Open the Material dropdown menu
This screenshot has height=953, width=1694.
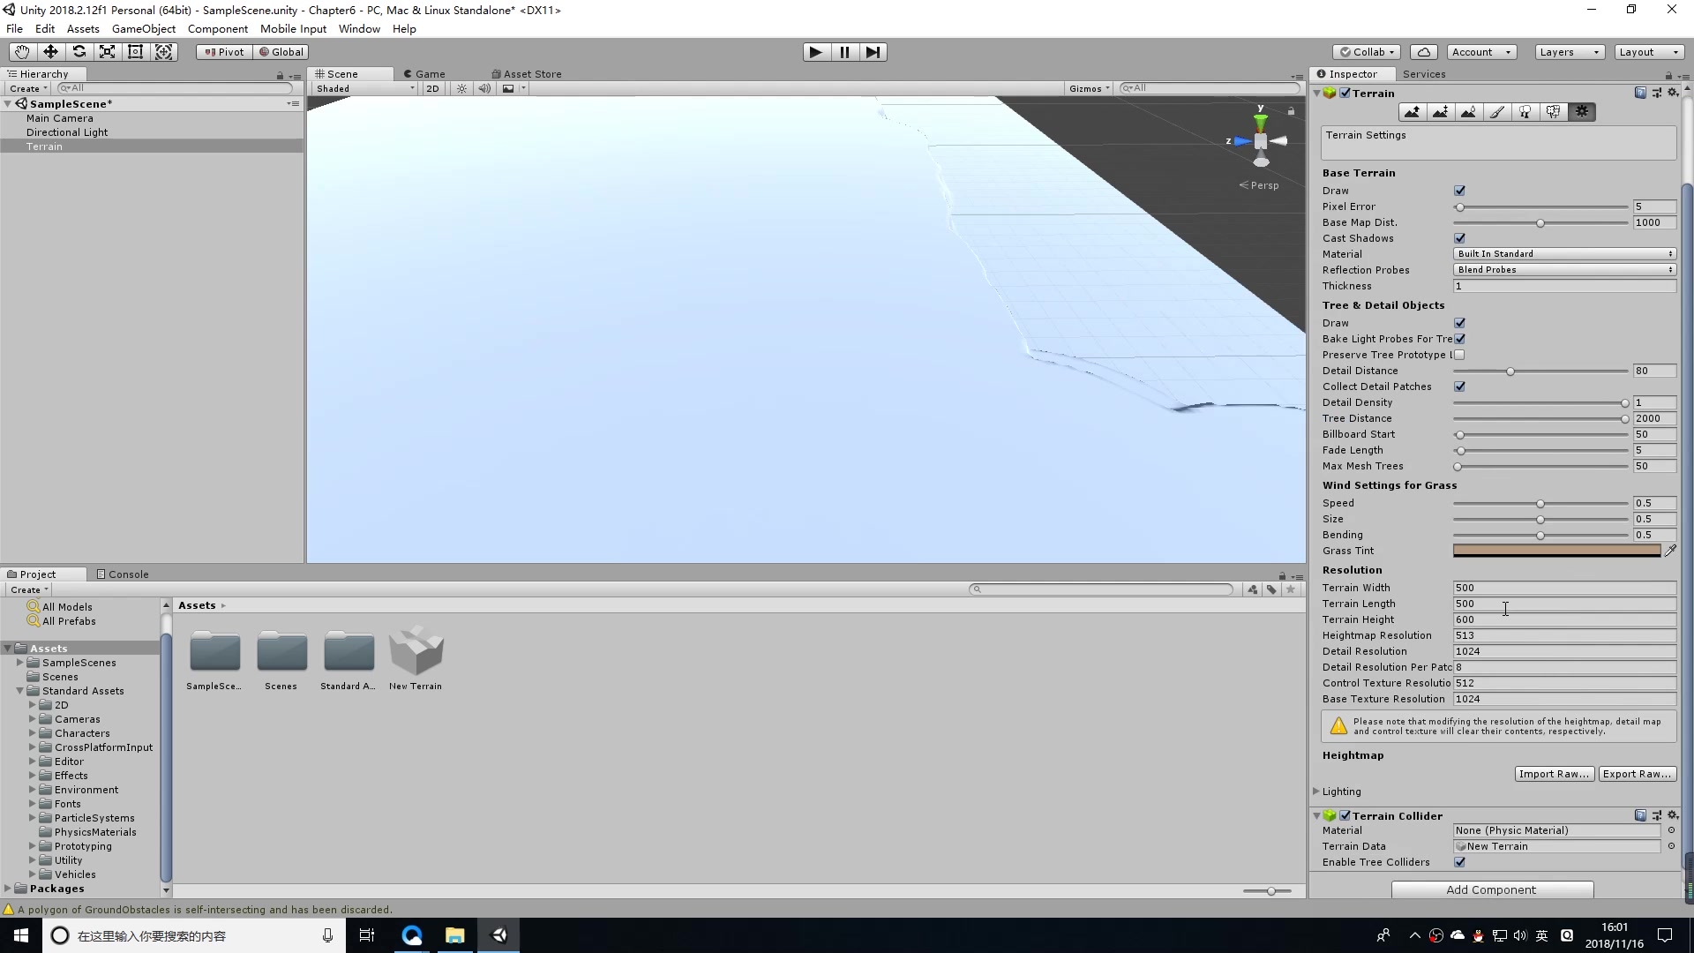click(1563, 253)
